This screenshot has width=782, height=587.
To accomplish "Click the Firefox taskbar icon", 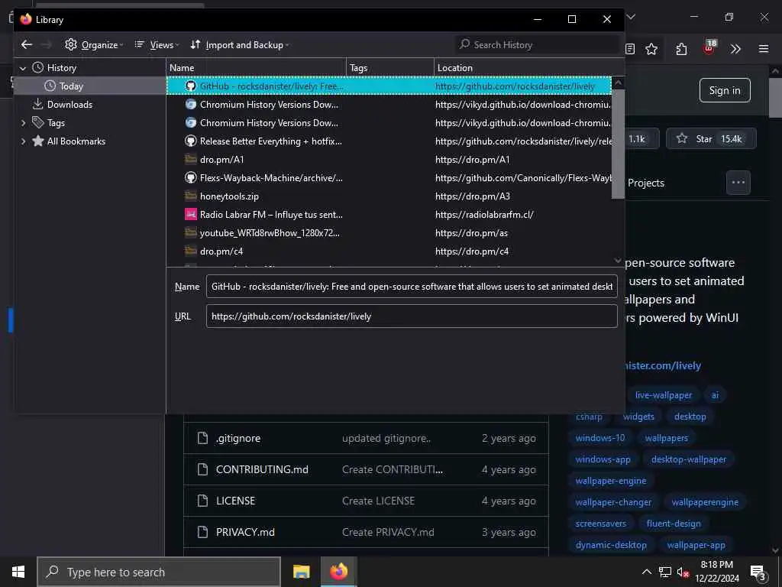I will coord(338,572).
